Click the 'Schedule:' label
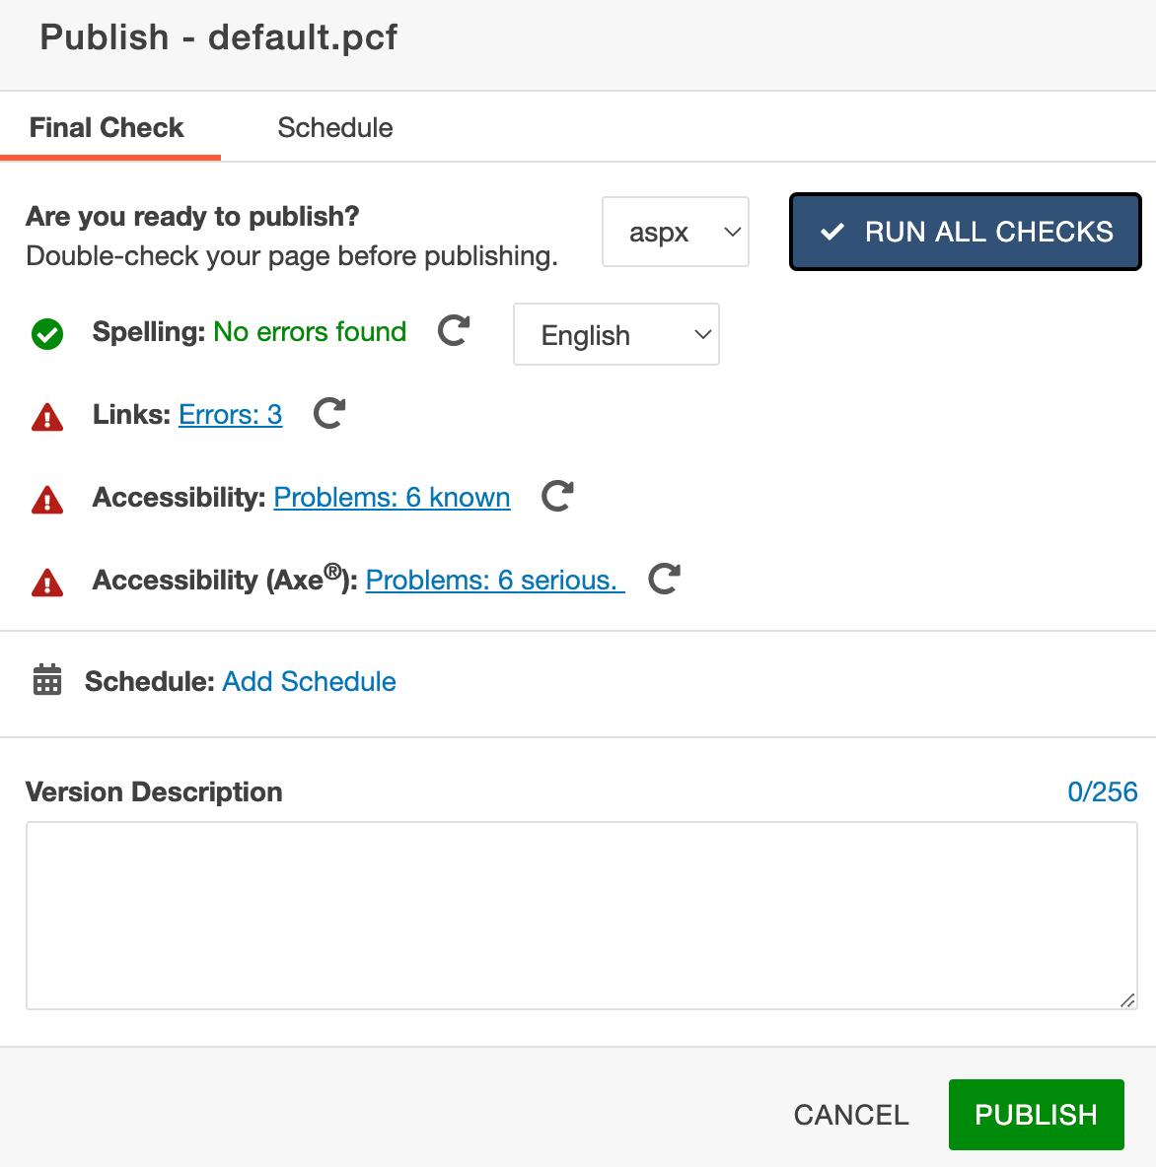This screenshot has width=1156, height=1167. (x=150, y=681)
